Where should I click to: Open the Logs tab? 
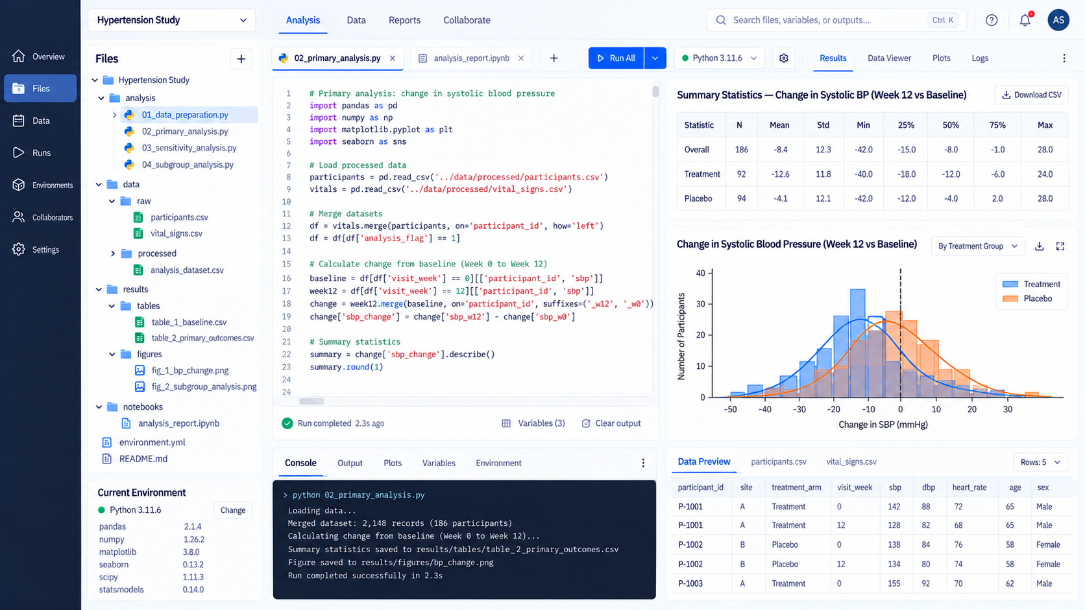[x=980, y=58]
